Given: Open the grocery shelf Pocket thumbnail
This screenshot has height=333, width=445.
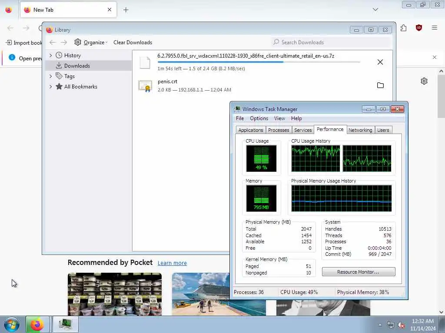Looking at the screenshot, I should (x=115, y=294).
